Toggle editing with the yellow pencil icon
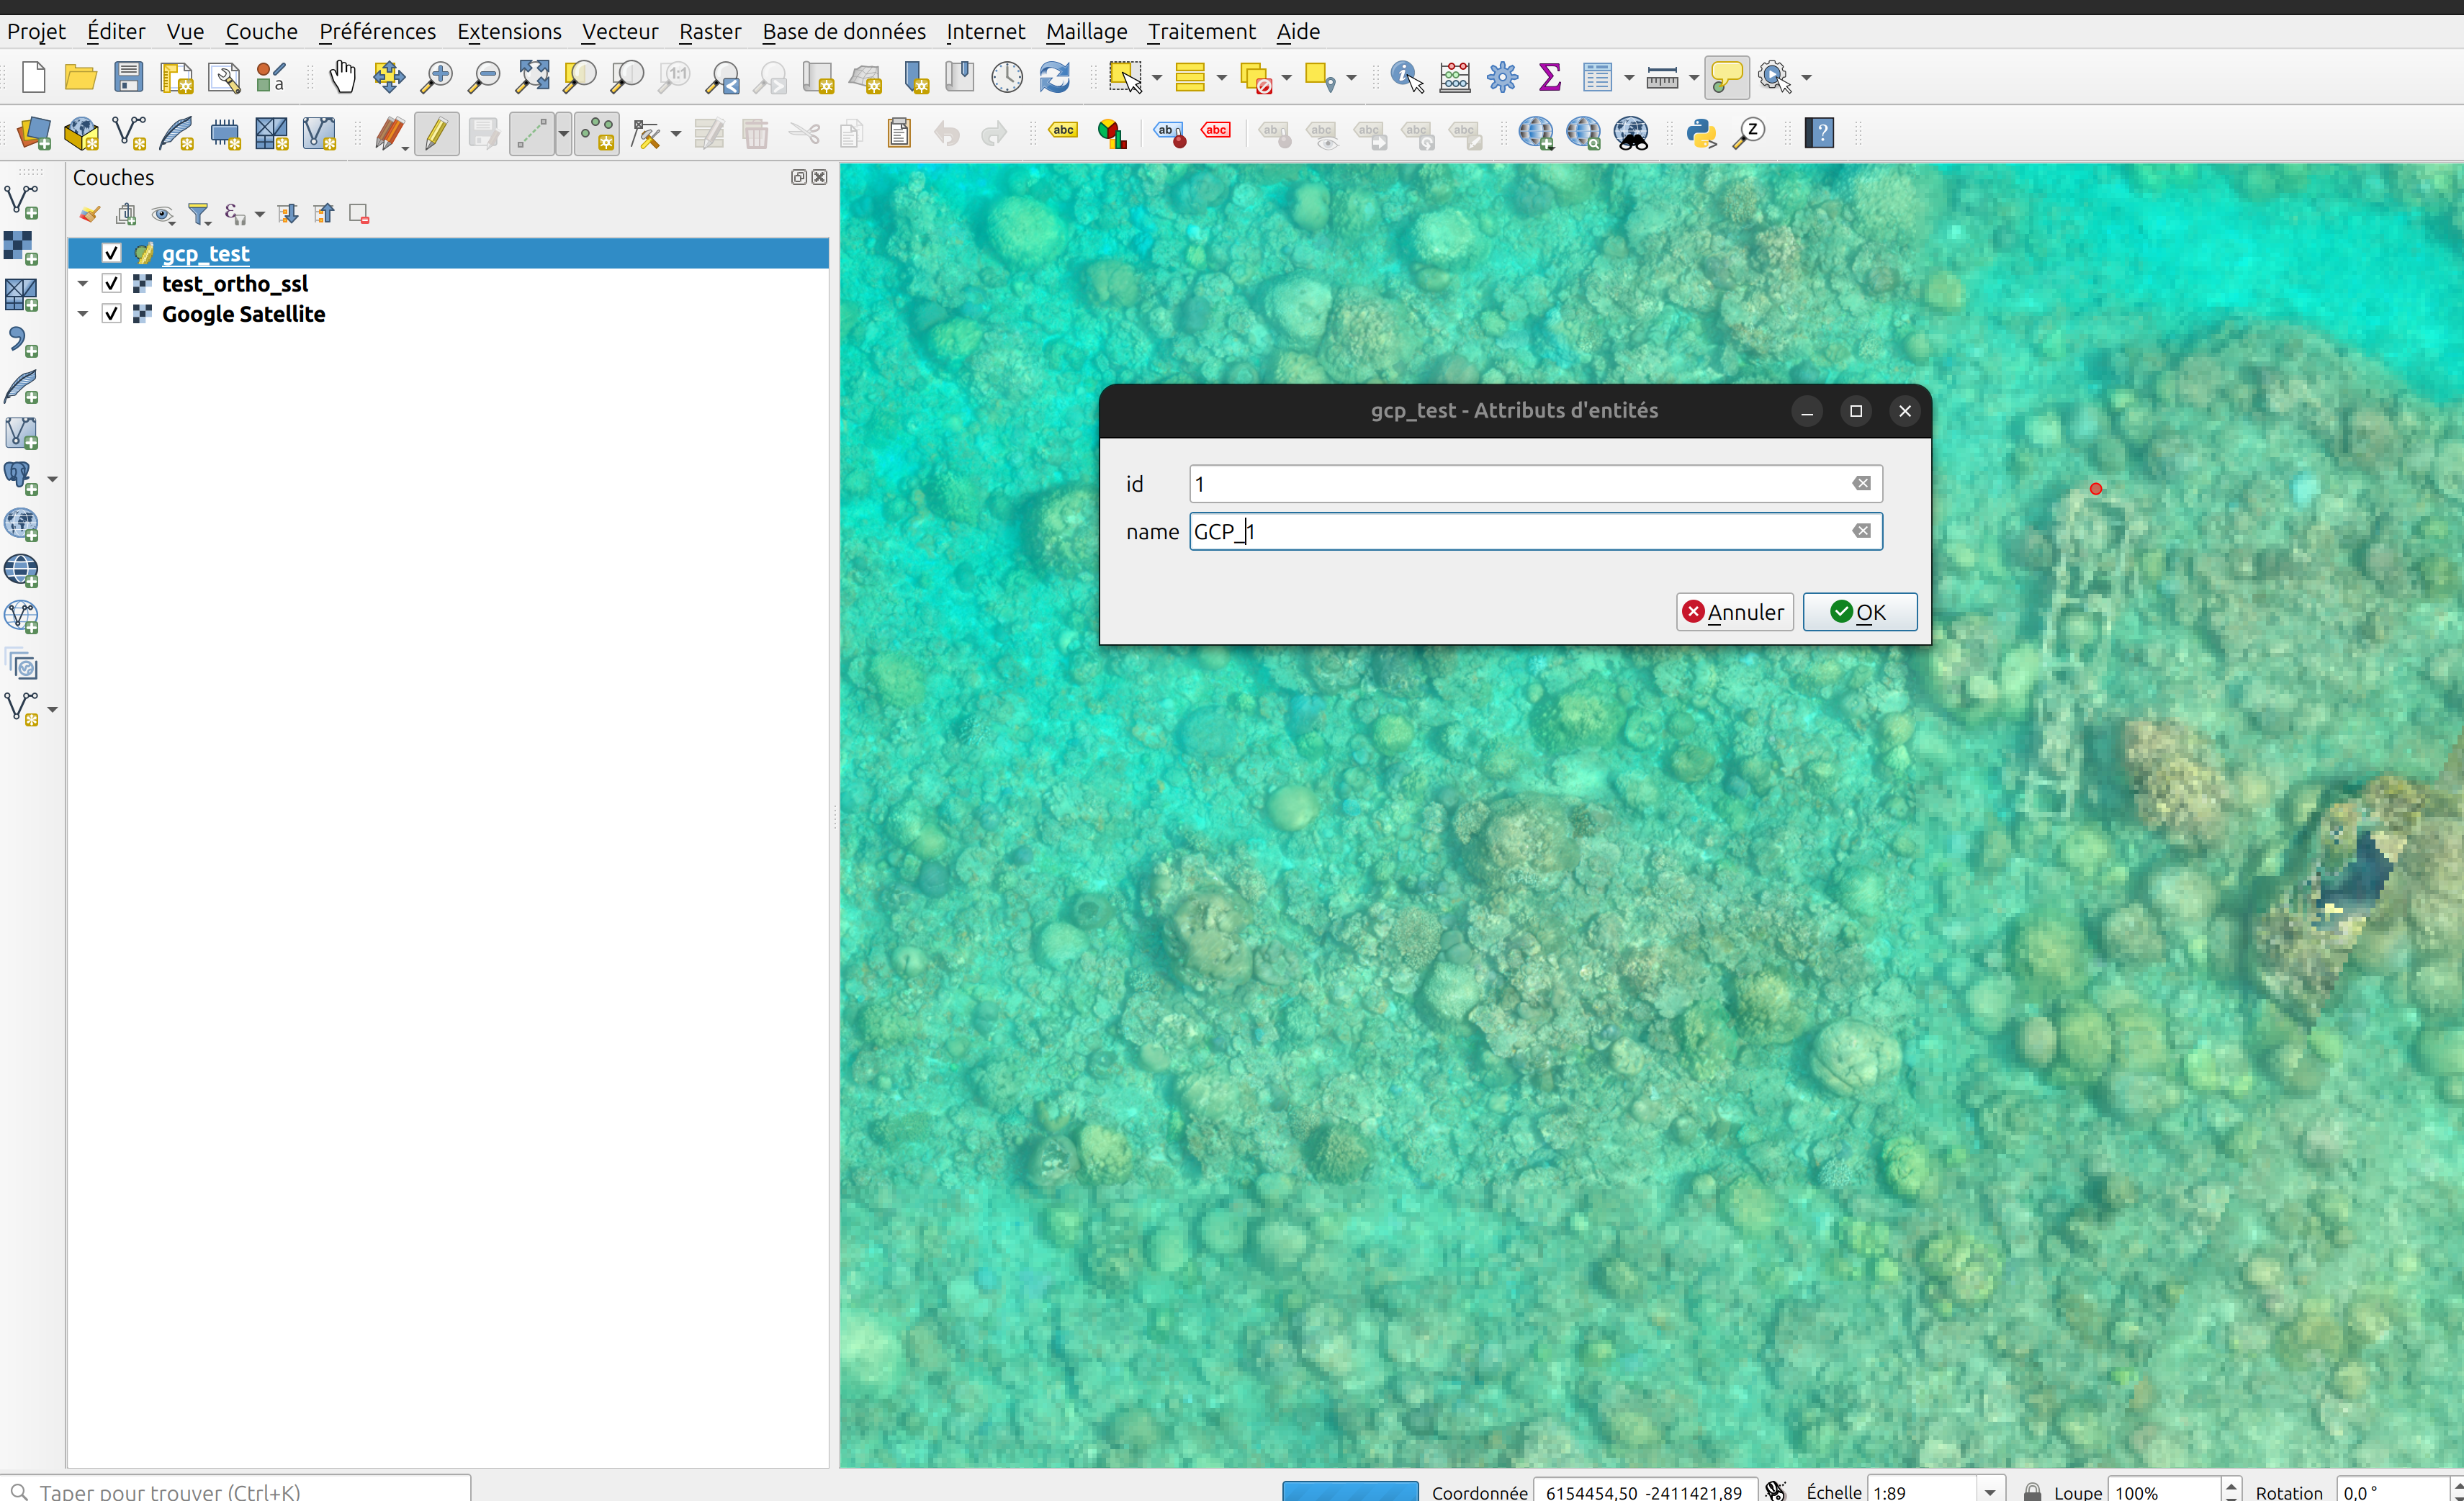This screenshot has height=1501, width=2464. tap(436, 133)
